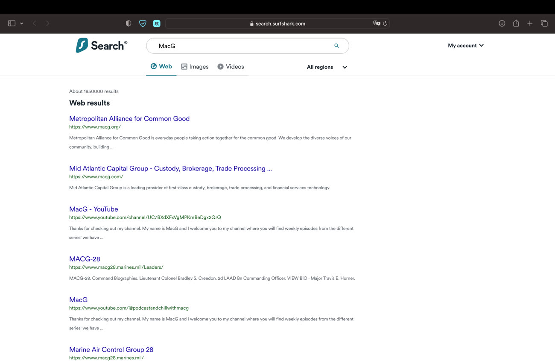Open the MacG - YouTube result
Image resolution: width=555 pixels, height=361 pixels.
93,209
